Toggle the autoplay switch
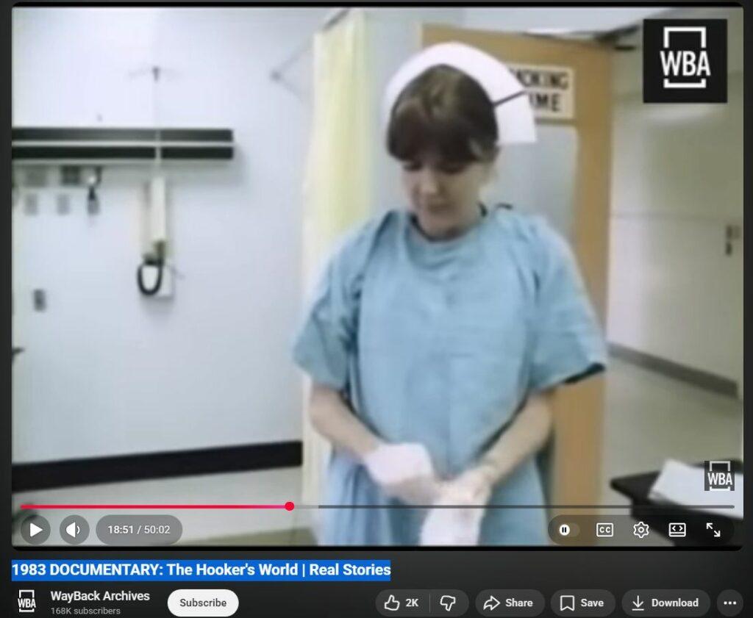The height and width of the screenshot is (618, 753). click(565, 530)
